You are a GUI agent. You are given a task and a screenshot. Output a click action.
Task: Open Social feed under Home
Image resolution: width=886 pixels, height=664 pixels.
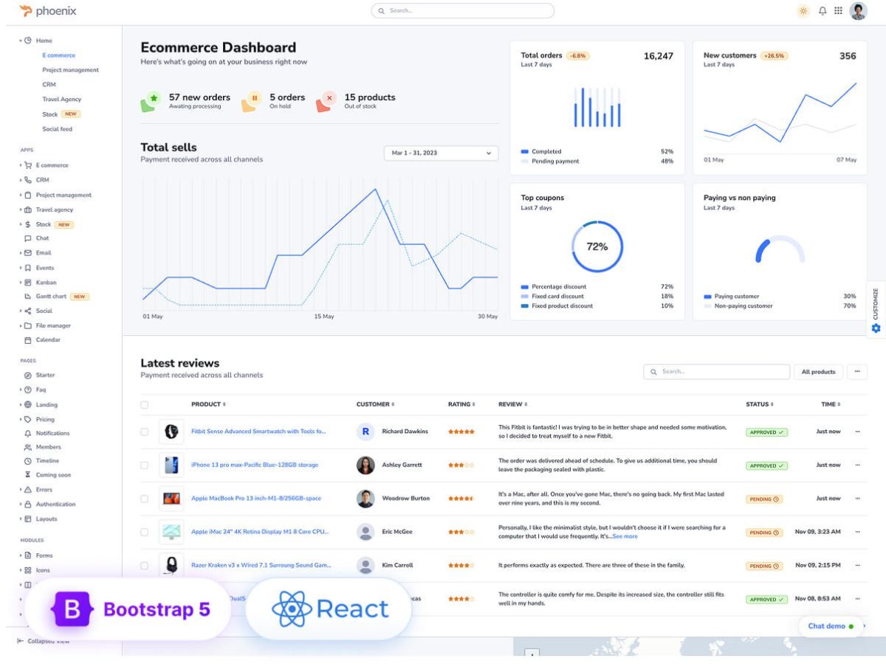(58, 129)
